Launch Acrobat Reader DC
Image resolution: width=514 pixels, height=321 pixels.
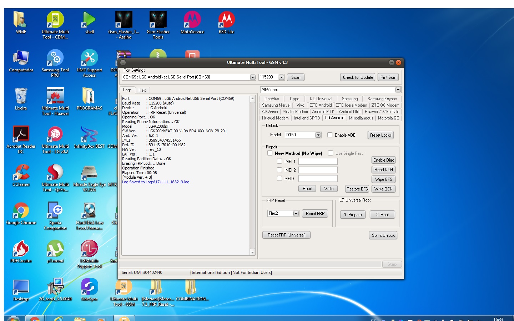pos(21,140)
